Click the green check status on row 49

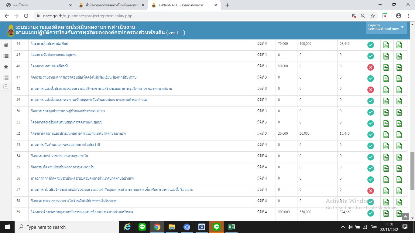point(370,101)
